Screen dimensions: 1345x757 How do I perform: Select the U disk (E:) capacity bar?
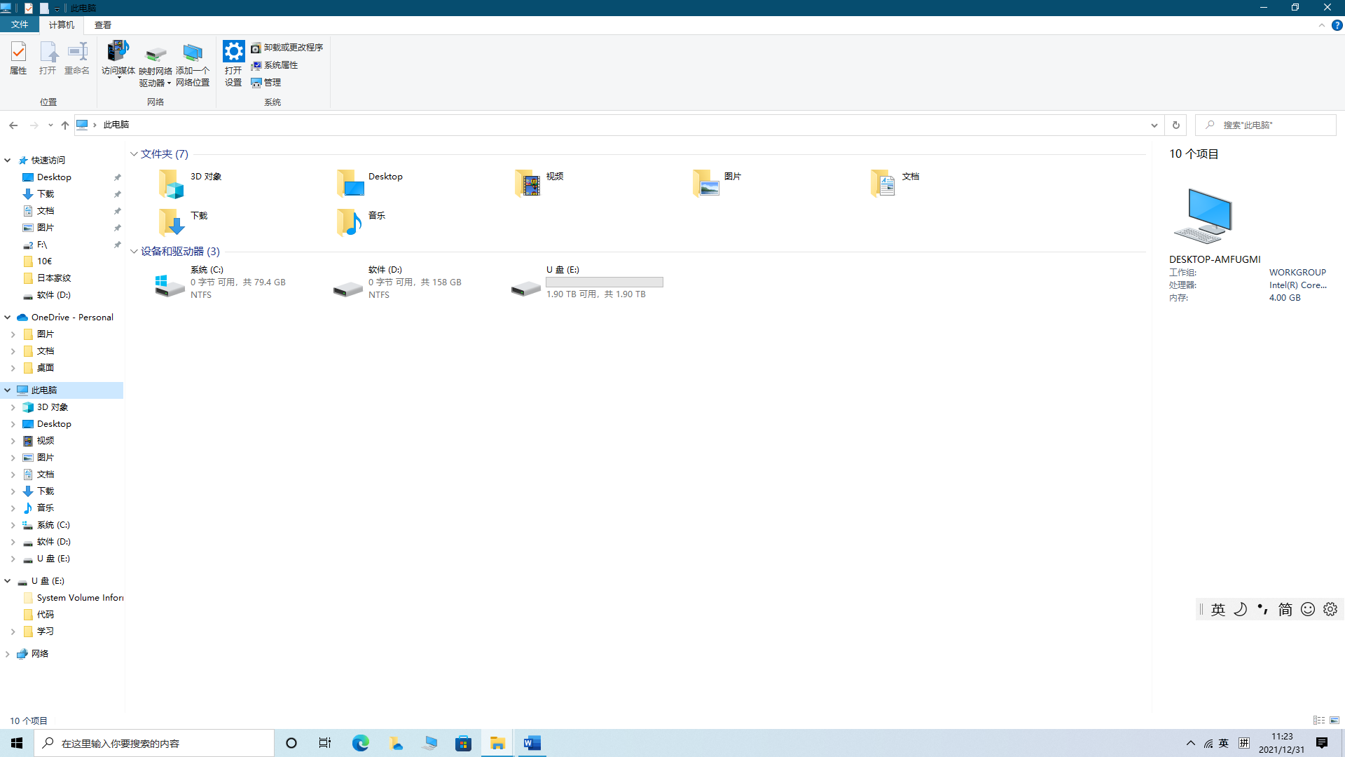(x=604, y=282)
